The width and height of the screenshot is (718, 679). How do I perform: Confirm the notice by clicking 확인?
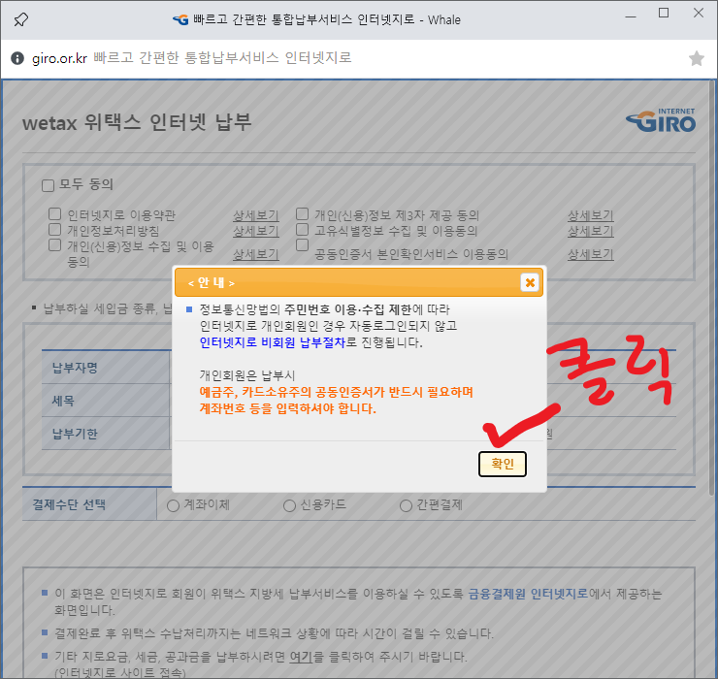click(x=503, y=464)
